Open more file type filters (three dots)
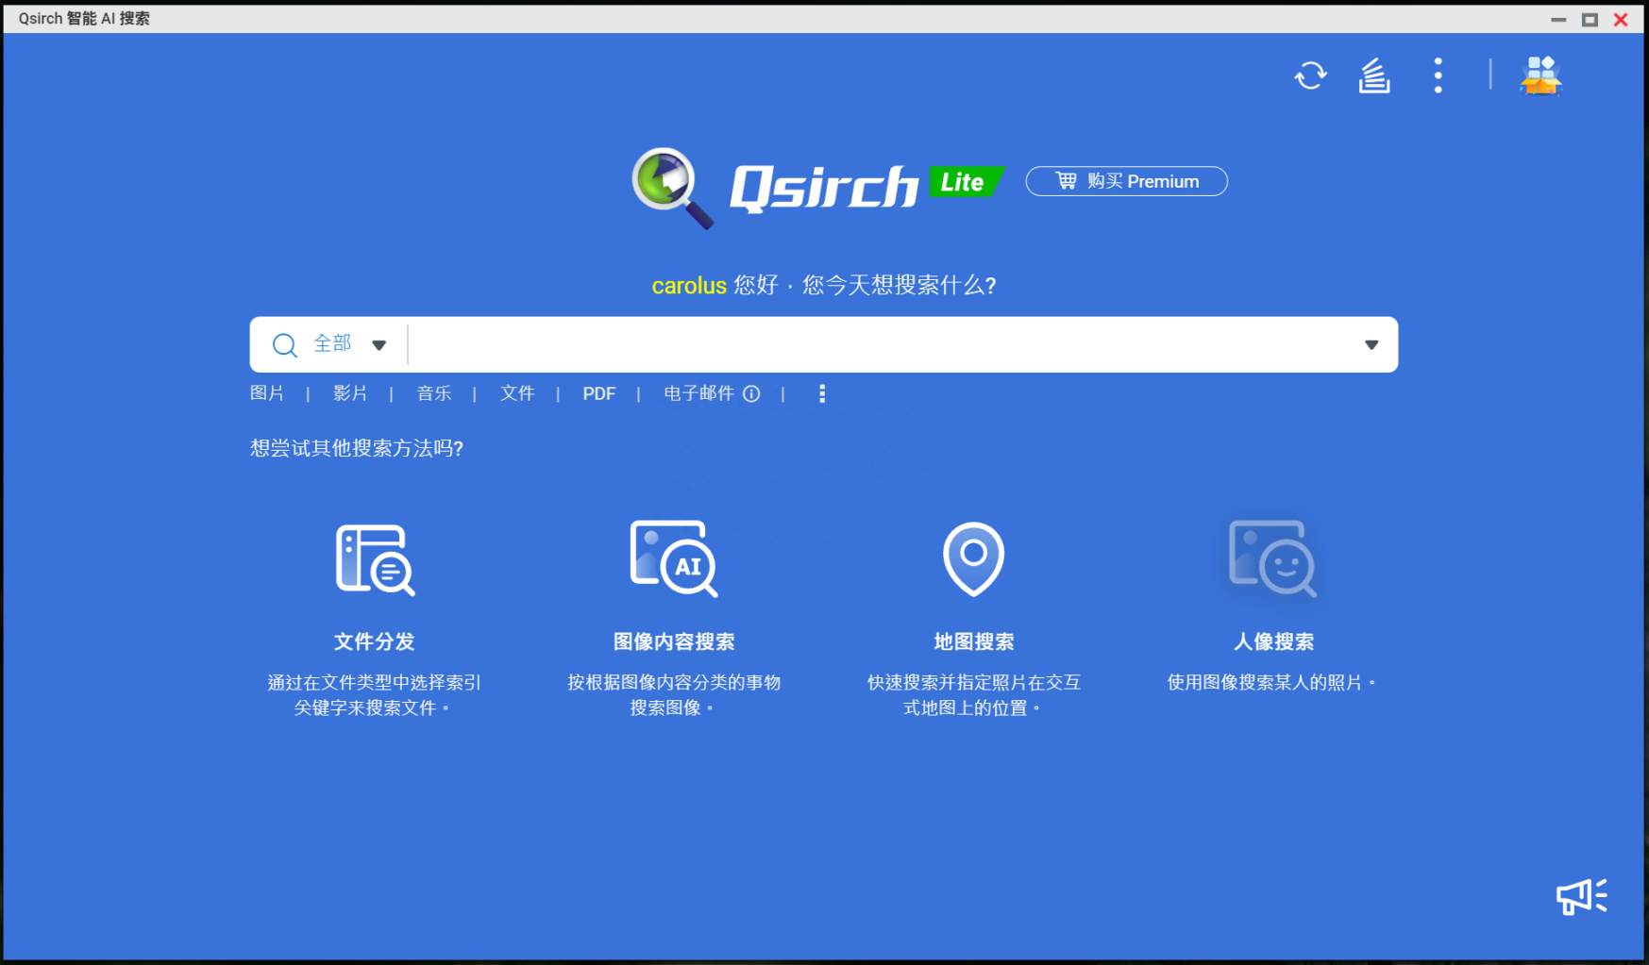The image size is (1649, 965). 822,393
